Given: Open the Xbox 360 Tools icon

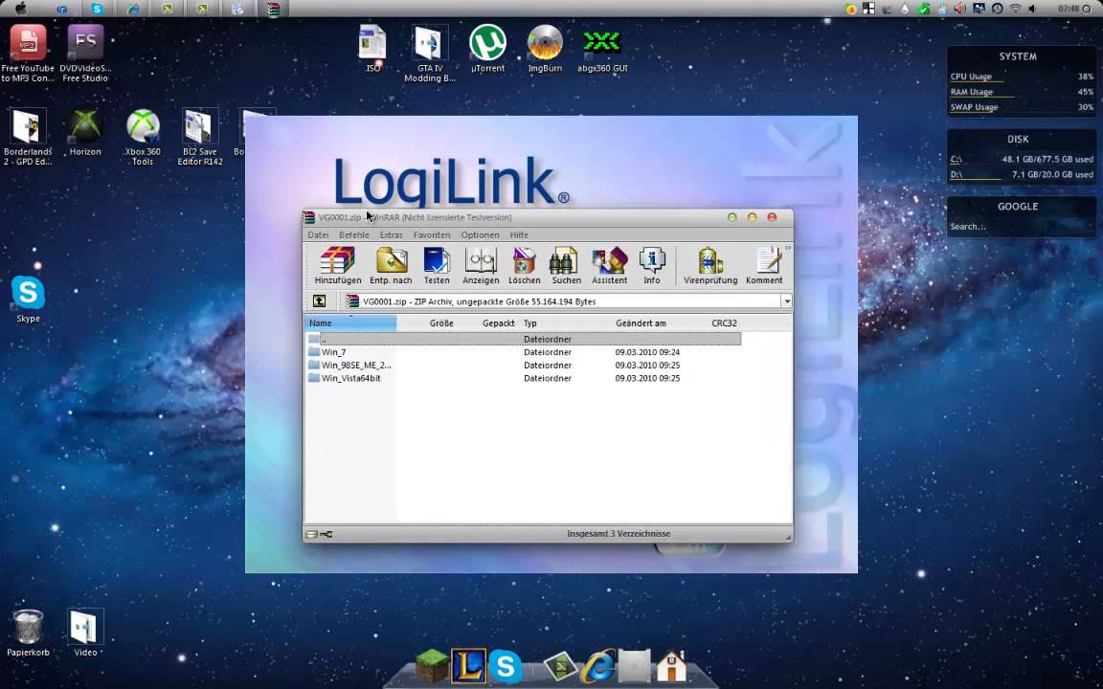Looking at the screenshot, I should [x=143, y=137].
